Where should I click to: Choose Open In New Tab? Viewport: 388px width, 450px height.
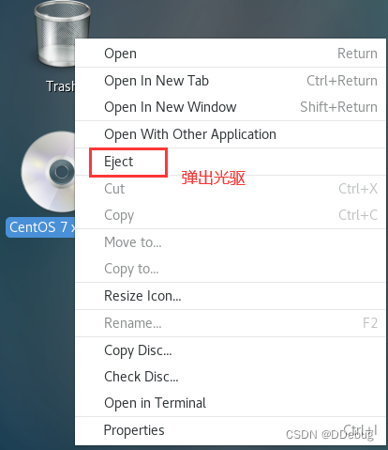[231, 81]
